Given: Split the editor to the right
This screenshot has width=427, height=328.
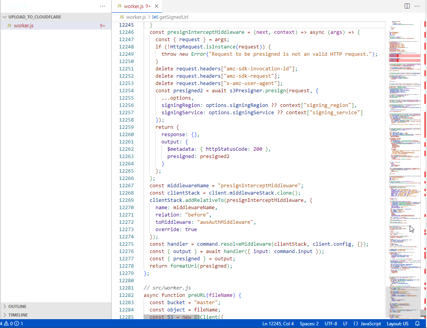Looking at the screenshot, I should tap(407, 6).
